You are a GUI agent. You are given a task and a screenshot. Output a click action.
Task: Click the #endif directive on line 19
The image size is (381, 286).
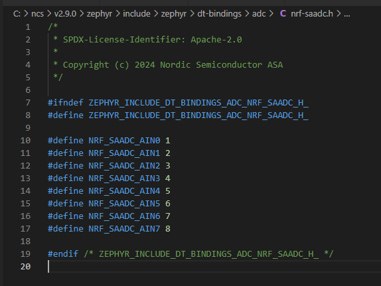(63, 254)
